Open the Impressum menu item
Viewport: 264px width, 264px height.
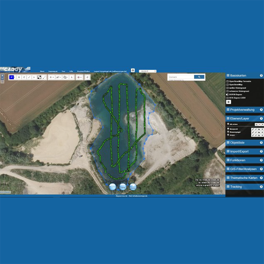(x=52, y=71)
